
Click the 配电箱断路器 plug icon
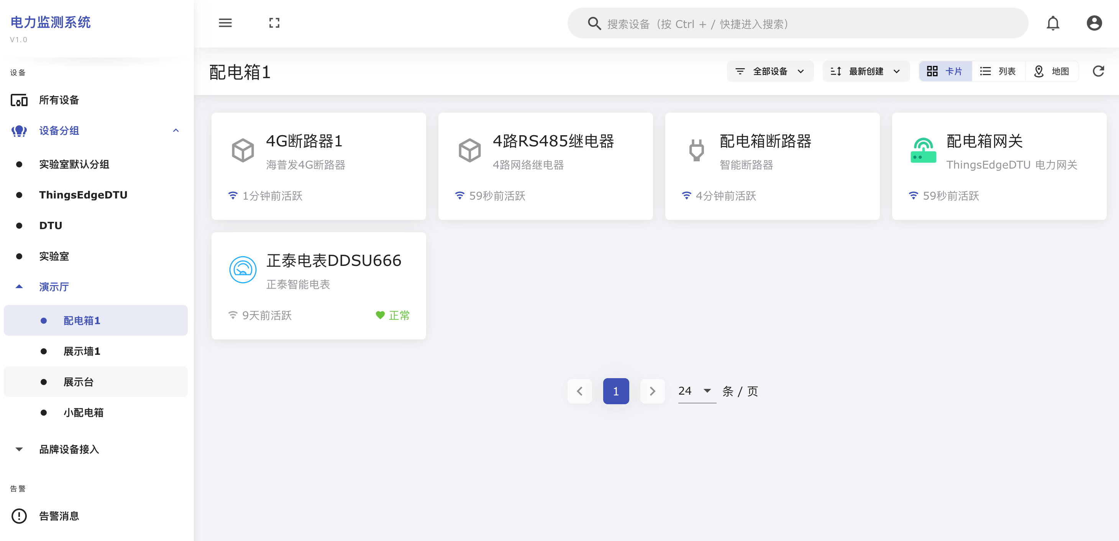696,150
